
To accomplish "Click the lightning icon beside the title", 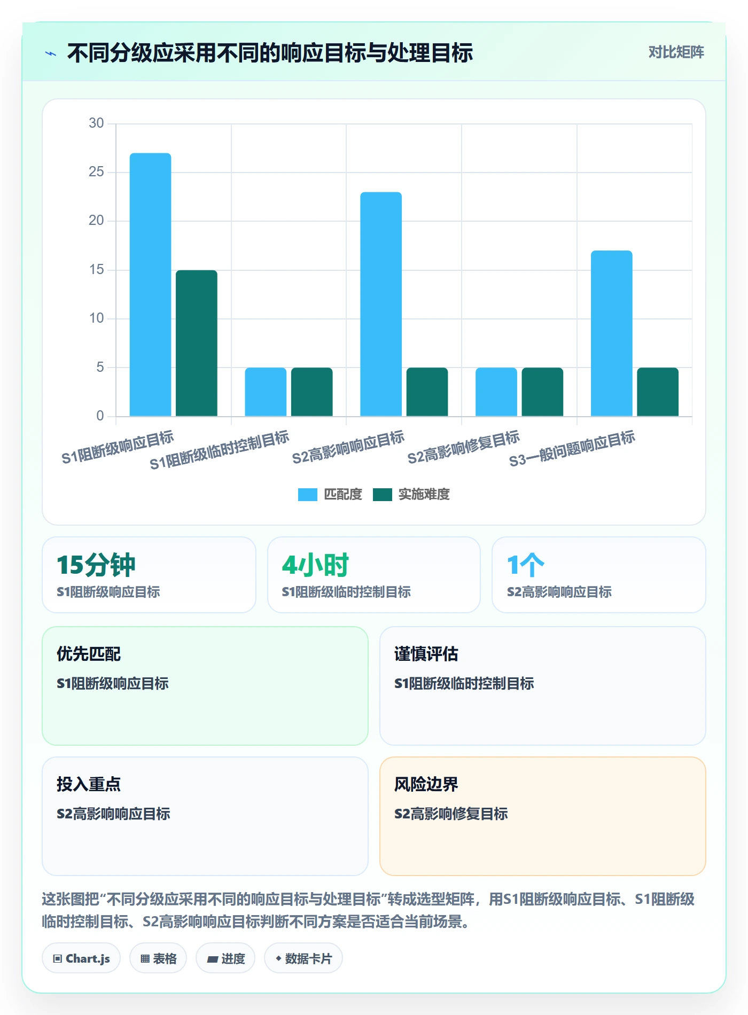I will click(x=51, y=53).
